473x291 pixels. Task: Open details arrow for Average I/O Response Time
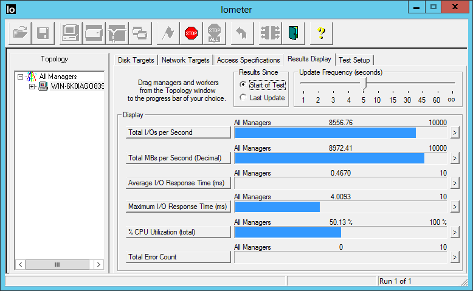pyautogui.click(x=455, y=183)
